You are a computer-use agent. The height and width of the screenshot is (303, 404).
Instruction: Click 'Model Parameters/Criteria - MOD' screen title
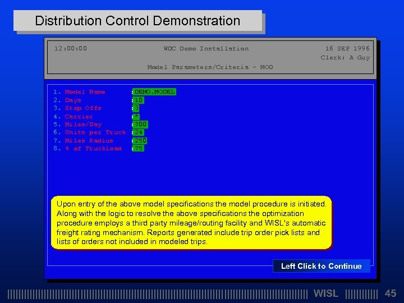[x=210, y=67]
